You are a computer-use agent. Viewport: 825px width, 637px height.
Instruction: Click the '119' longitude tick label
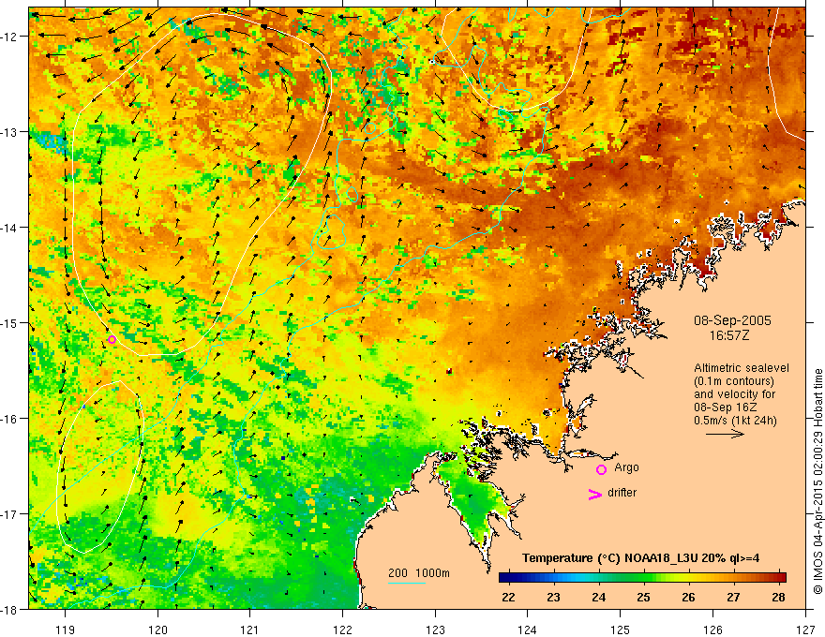[x=66, y=630]
